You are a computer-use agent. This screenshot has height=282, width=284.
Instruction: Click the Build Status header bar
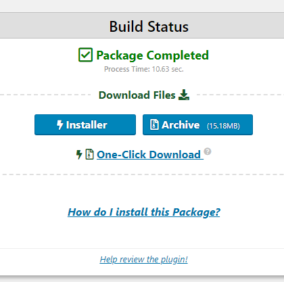pyautogui.click(x=142, y=26)
